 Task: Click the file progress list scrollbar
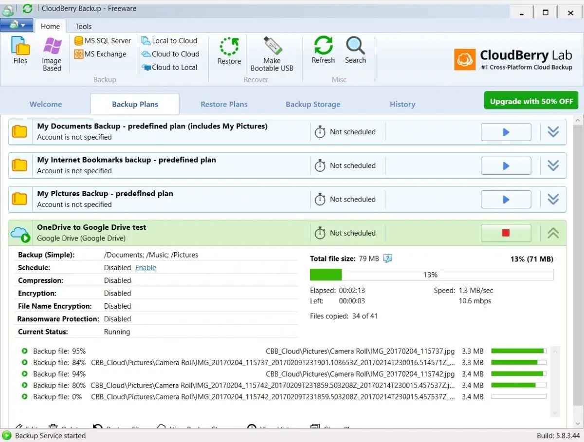pos(556,381)
